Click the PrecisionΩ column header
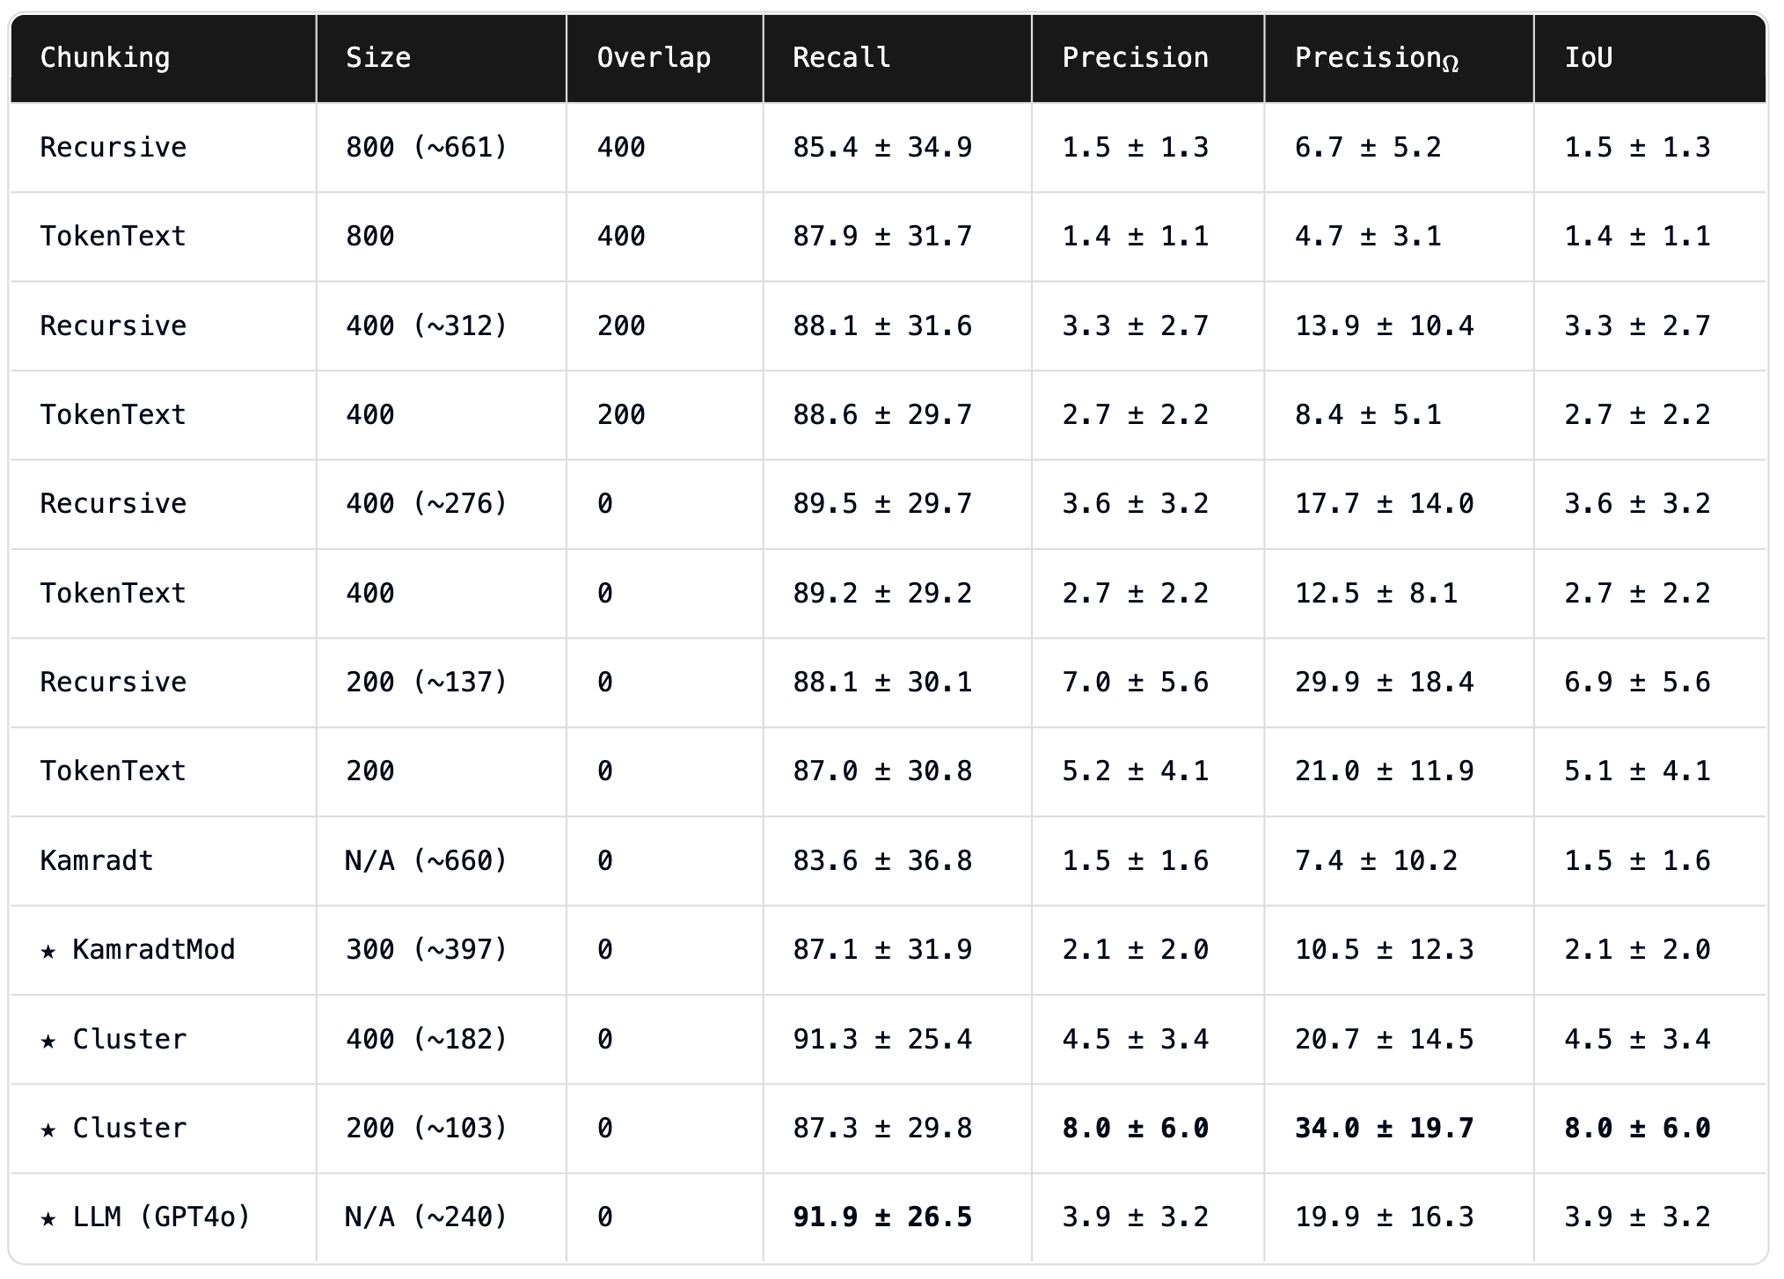 tap(1376, 58)
